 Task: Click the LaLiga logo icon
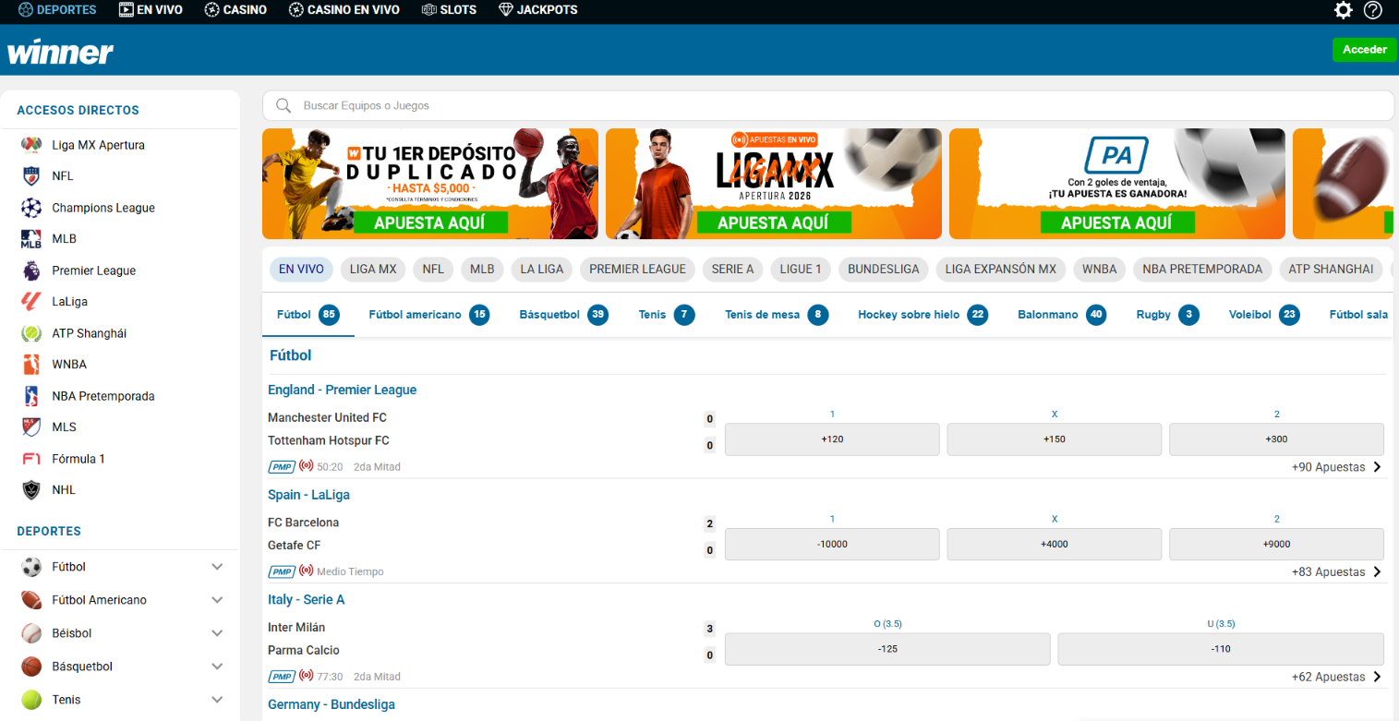32,302
